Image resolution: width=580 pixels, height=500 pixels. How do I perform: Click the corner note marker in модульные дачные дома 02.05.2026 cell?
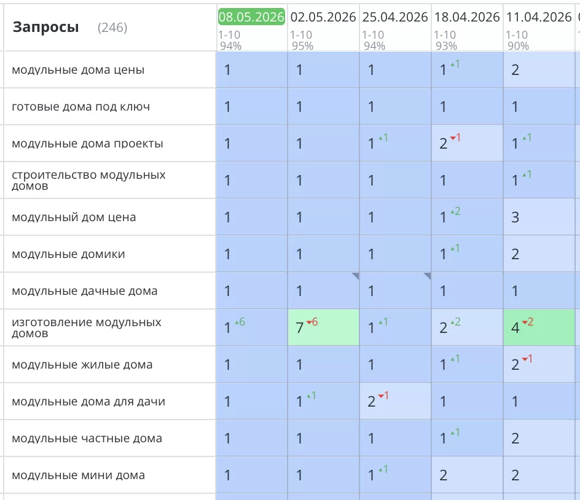tap(356, 276)
